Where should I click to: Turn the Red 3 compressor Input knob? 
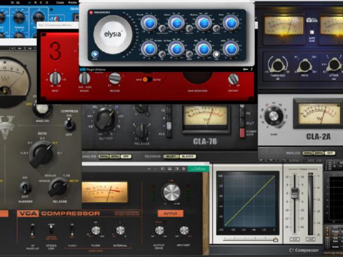click(55, 78)
